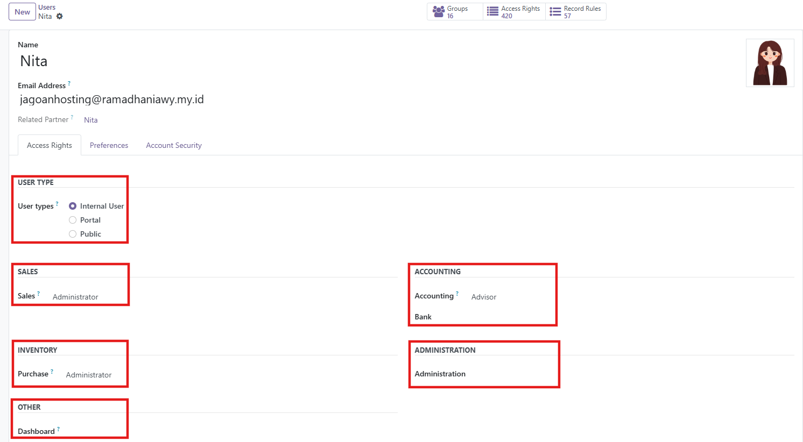
Task: Switch to the Account Security tab
Action: coord(174,145)
